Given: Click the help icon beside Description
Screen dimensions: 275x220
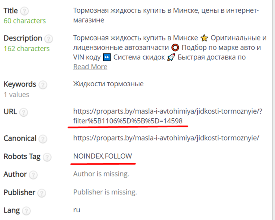Looking at the screenshot, I should coord(49,39).
